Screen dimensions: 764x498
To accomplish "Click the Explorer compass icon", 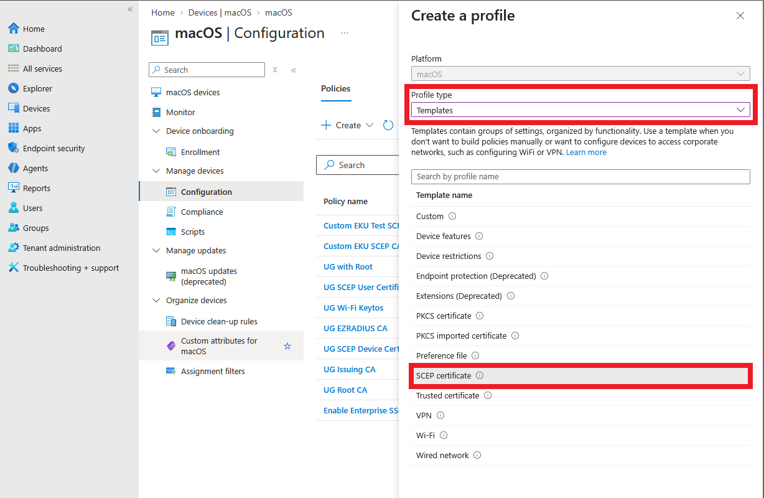I will (14, 88).
